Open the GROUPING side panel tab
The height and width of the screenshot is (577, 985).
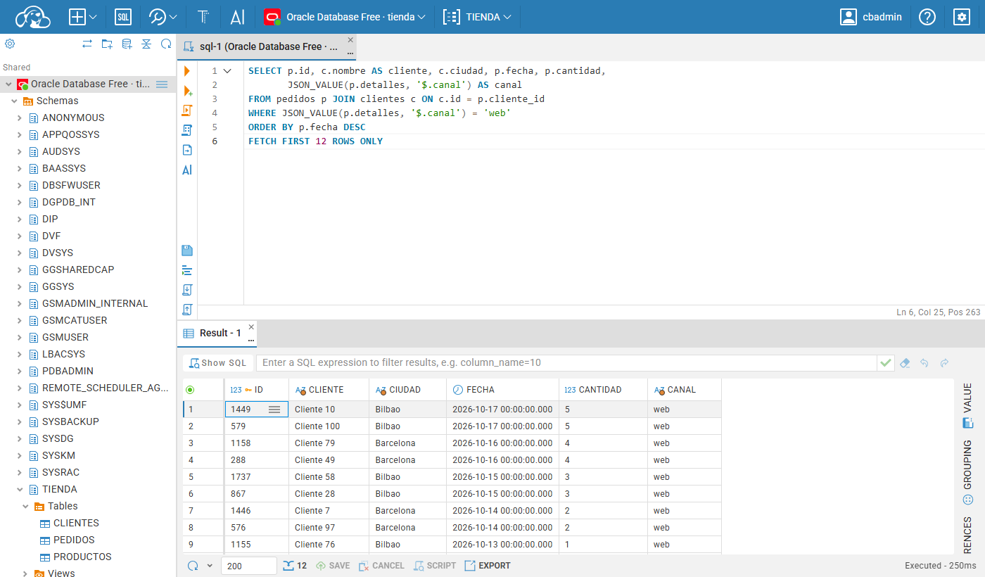968,471
